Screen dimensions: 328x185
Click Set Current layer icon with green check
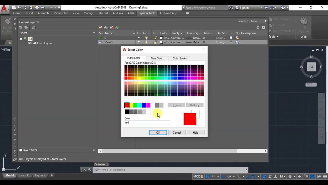click(117, 27)
